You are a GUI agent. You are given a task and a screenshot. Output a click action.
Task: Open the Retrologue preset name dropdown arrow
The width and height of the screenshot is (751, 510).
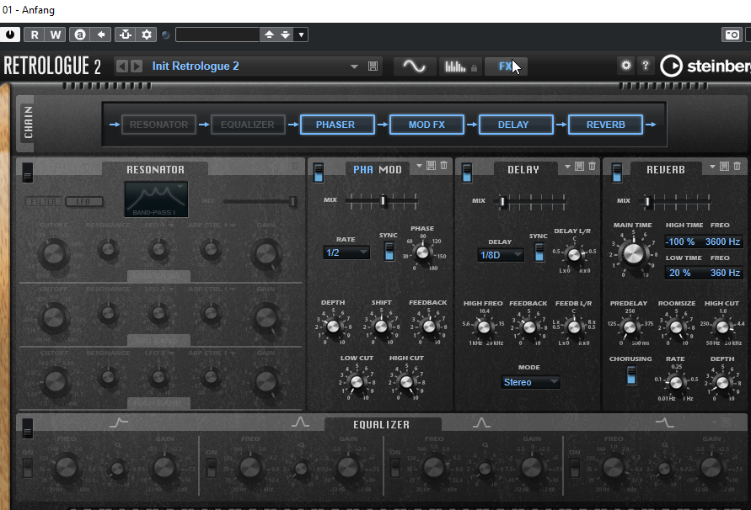[354, 66]
